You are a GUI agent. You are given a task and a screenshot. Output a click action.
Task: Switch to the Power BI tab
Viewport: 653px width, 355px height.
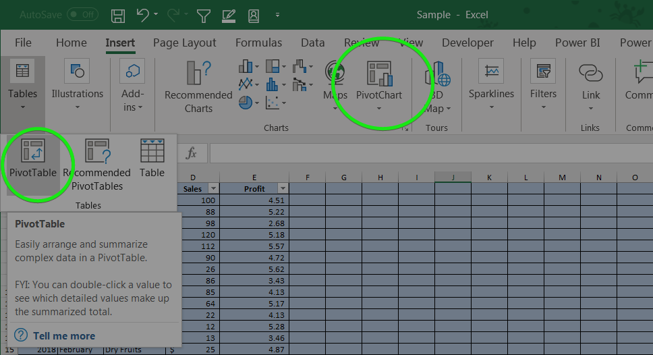pyautogui.click(x=577, y=43)
